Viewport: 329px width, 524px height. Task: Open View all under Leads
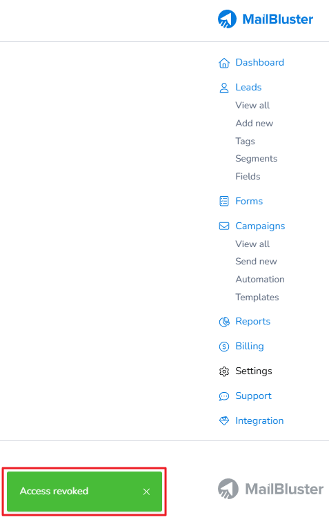[252, 105]
